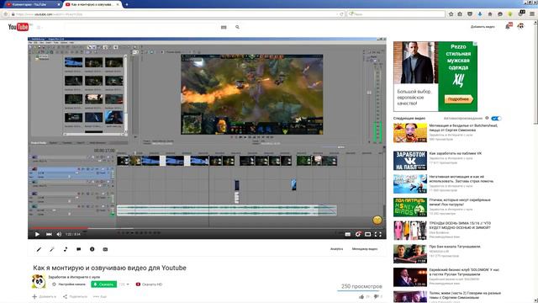Screen dimensions: 538x303
Task: Click the YouTube logo
Action: [x=18, y=26]
